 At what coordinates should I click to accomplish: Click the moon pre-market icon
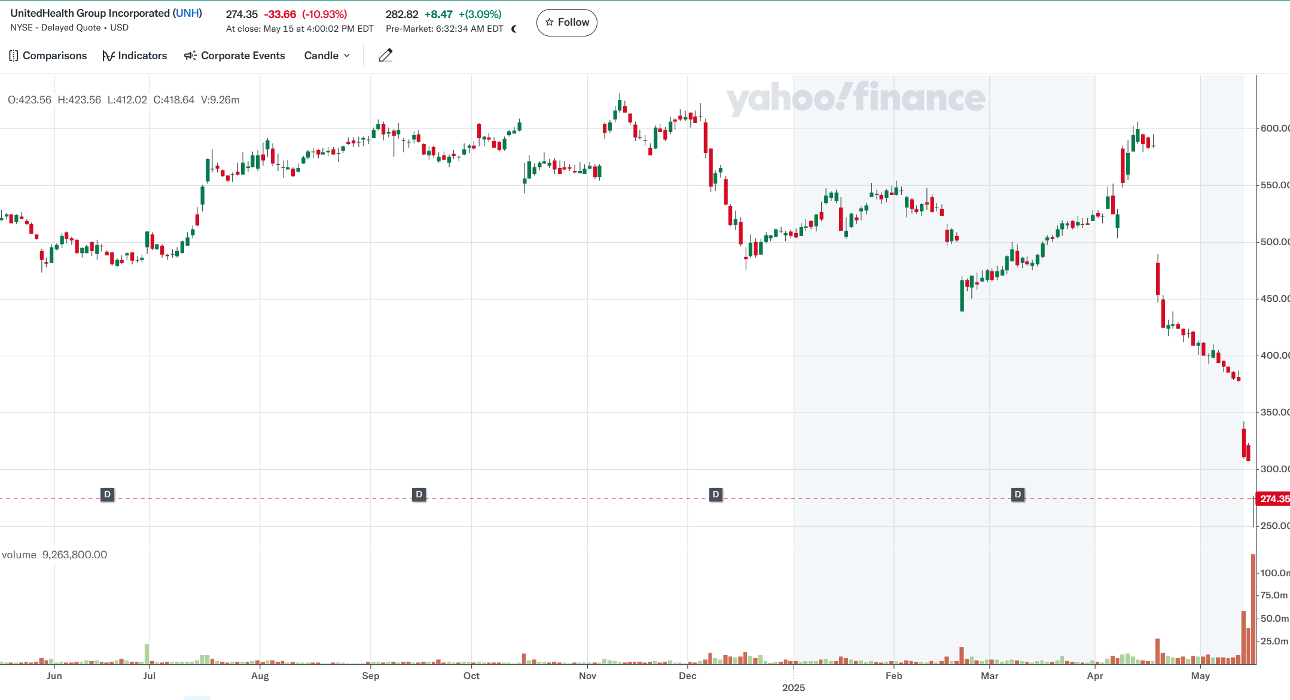pos(514,29)
